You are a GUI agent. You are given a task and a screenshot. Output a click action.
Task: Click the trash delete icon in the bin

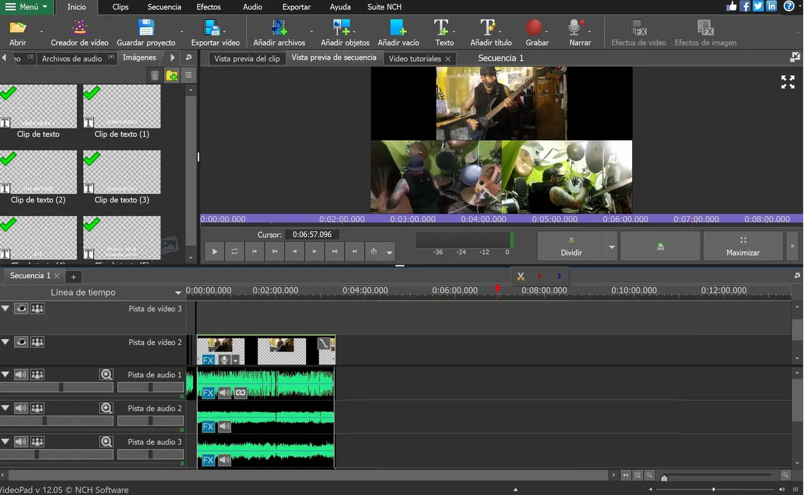pyautogui.click(x=155, y=75)
